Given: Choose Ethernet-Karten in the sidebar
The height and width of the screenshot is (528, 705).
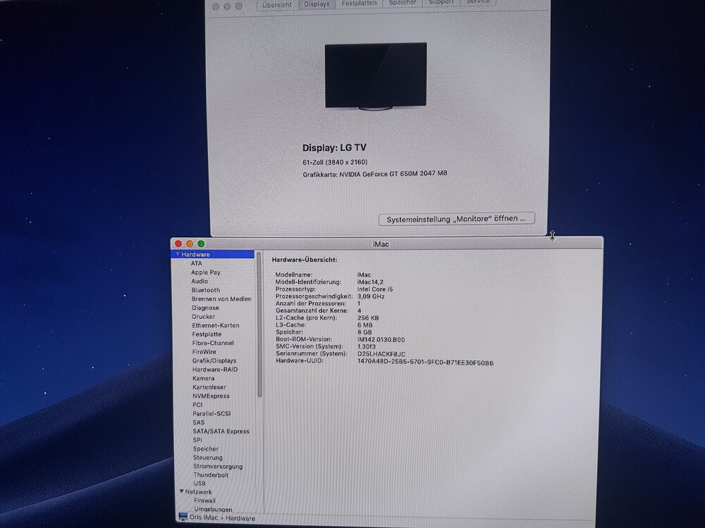Looking at the screenshot, I should [215, 325].
